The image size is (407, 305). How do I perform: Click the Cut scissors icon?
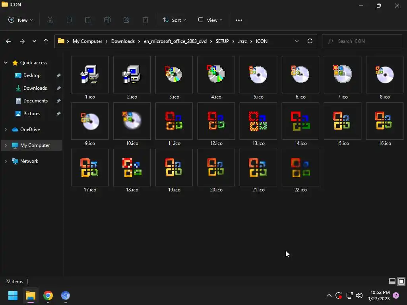(x=50, y=20)
